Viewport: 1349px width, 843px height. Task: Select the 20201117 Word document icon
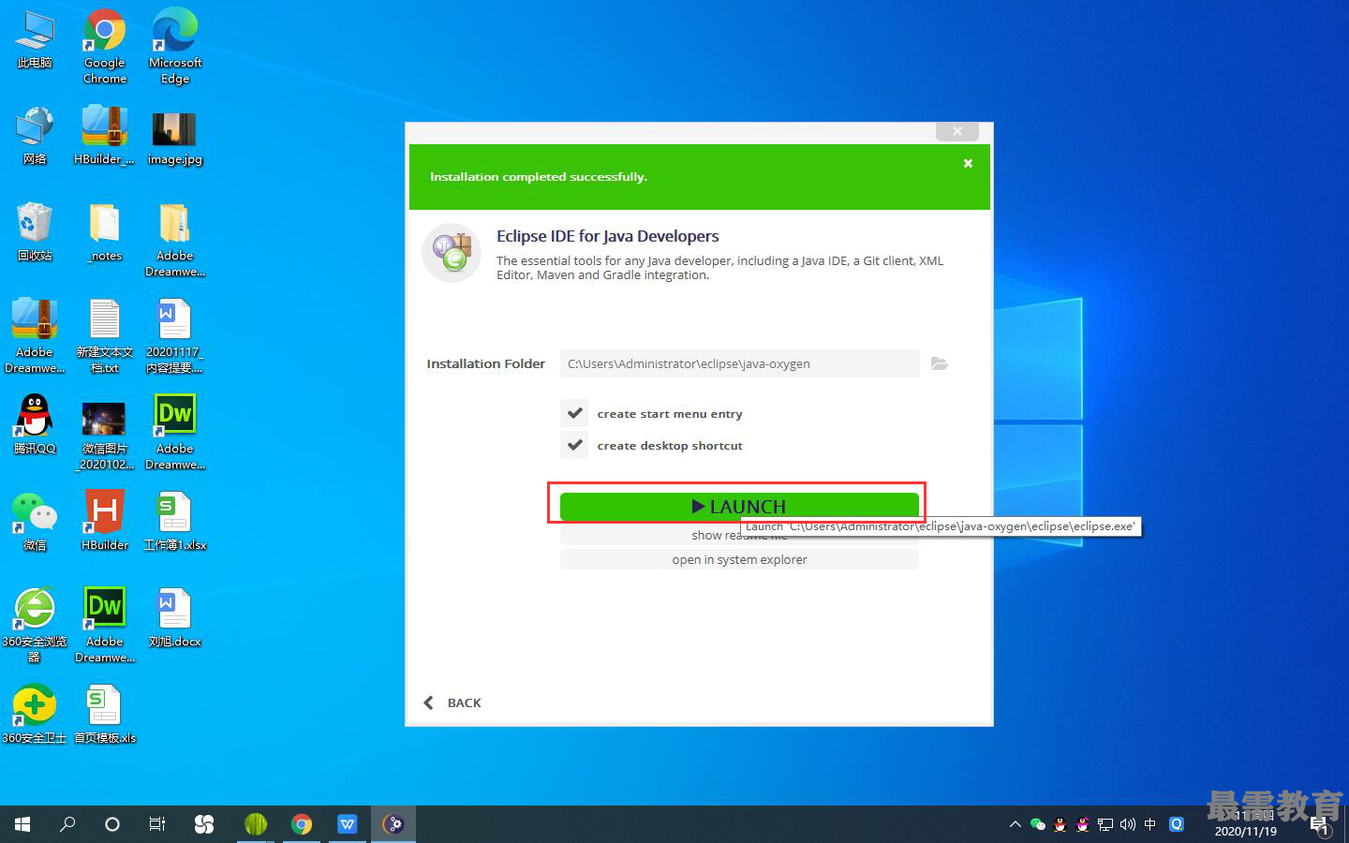175,336
